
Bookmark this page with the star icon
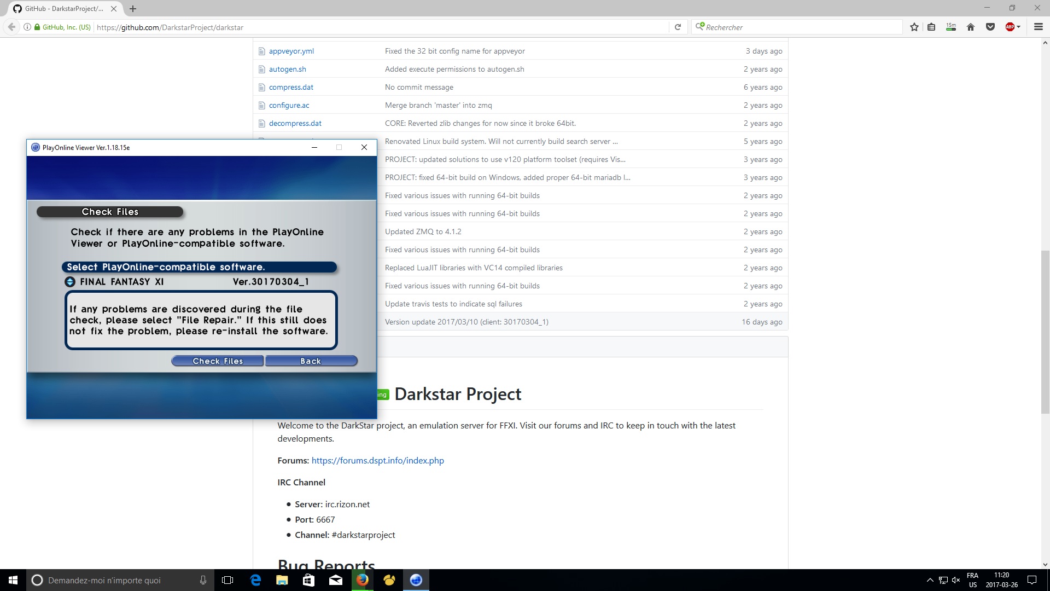(x=914, y=27)
